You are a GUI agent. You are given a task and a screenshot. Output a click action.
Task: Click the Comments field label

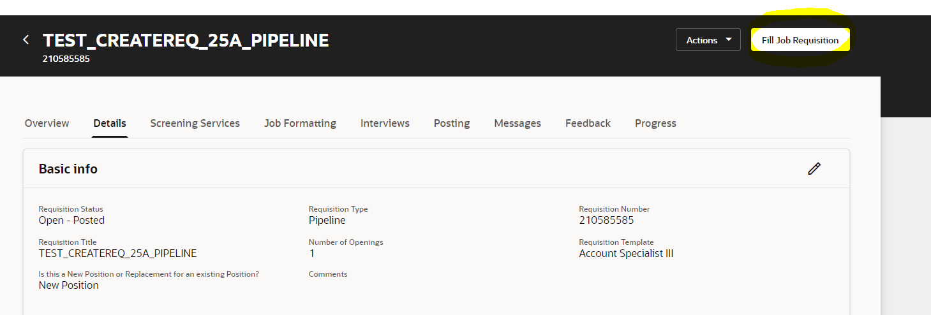(328, 274)
